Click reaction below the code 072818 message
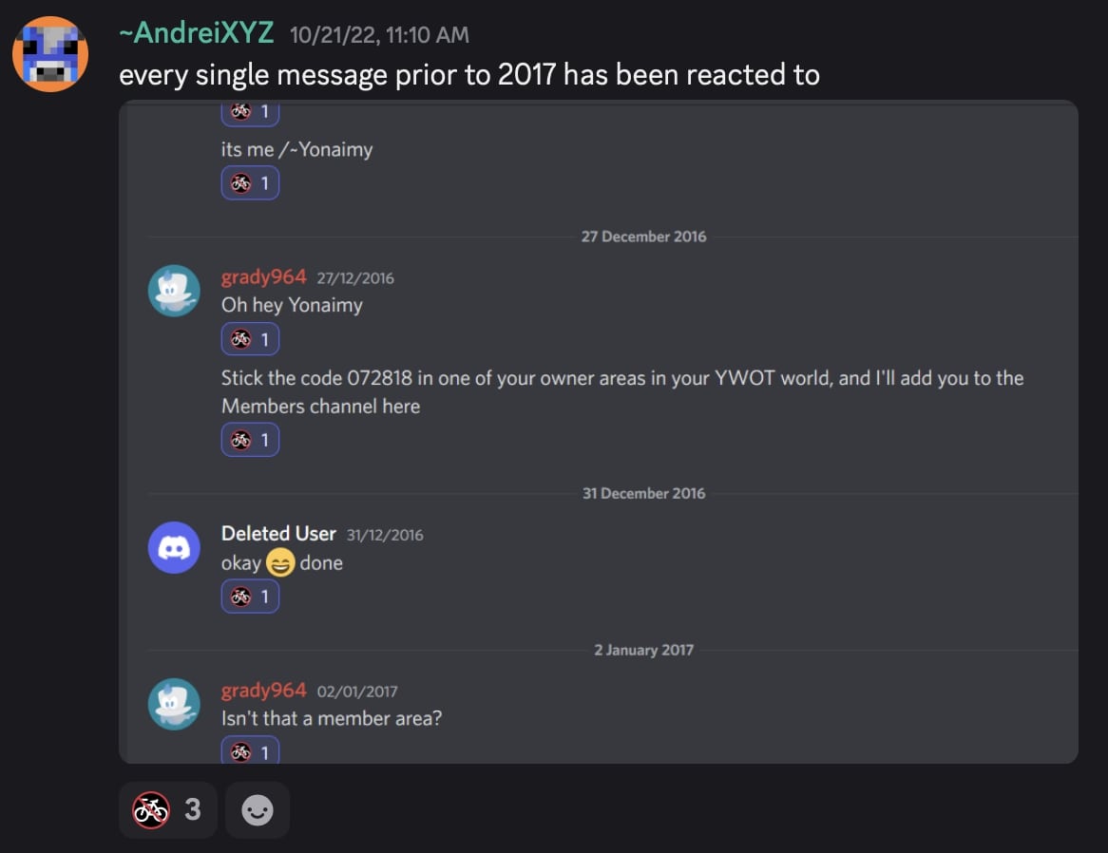1108x853 pixels. pos(250,440)
